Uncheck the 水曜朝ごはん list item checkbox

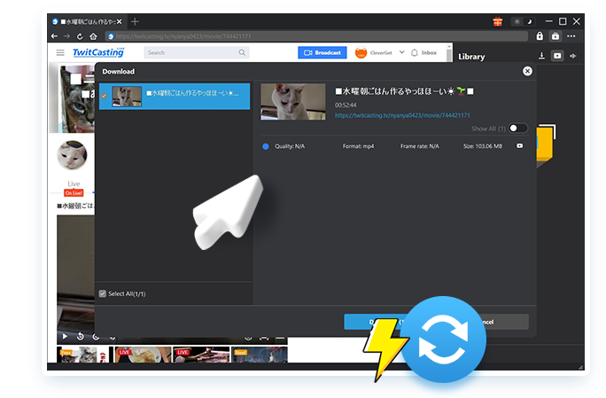(104, 96)
